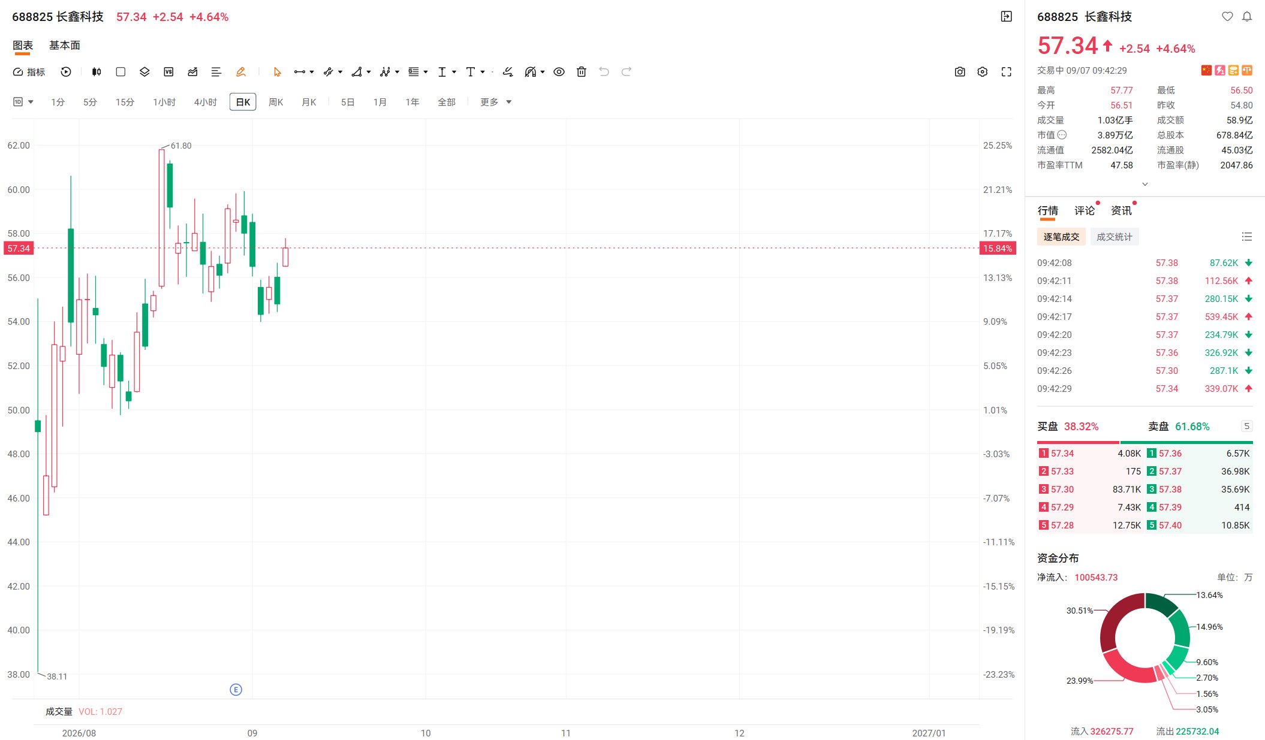1265x740 pixels.
Task: Click the trash icon to delete drawings
Action: click(x=582, y=72)
